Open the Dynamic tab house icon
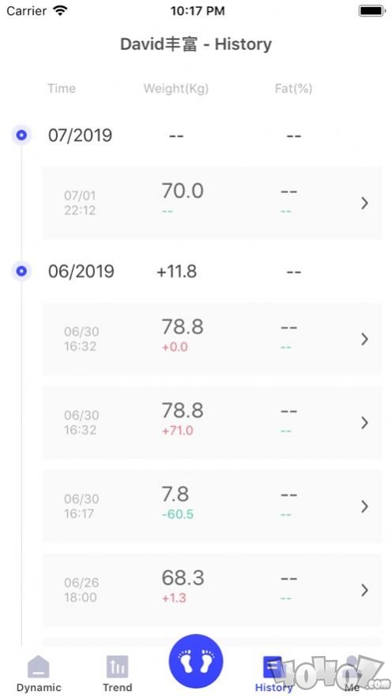The width and height of the screenshot is (392, 698). pos(39,666)
